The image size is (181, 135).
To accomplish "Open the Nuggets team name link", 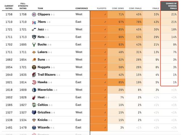I will click(x=44, y=67).
